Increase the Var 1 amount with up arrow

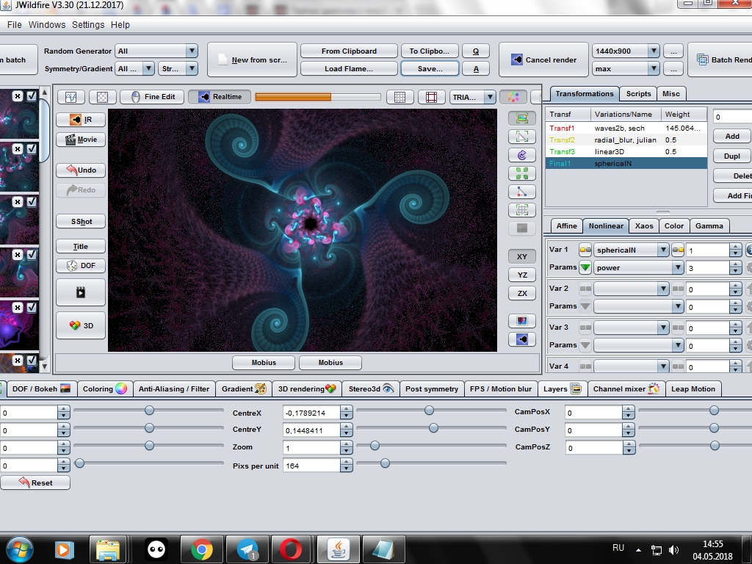pyautogui.click(x=736, y=247)
